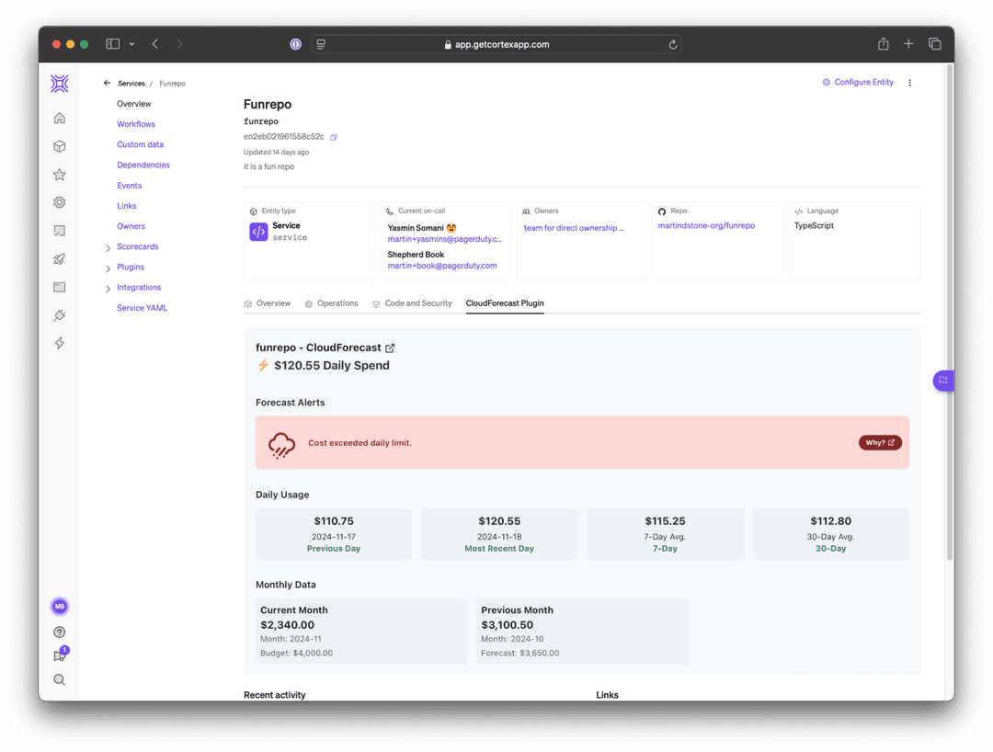Click the Why? button in the cost alert
The height and width of the screenshot is (752, 993).
[879, 441]
